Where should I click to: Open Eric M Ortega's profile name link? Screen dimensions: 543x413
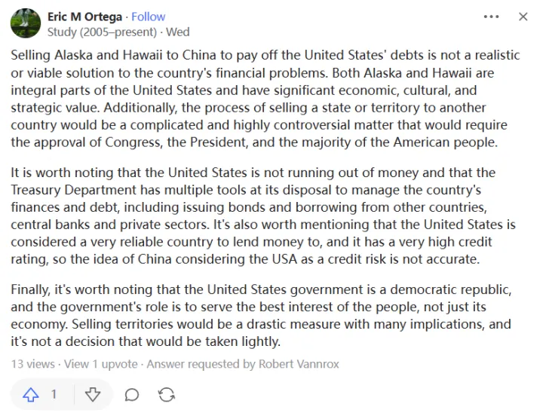84,16
